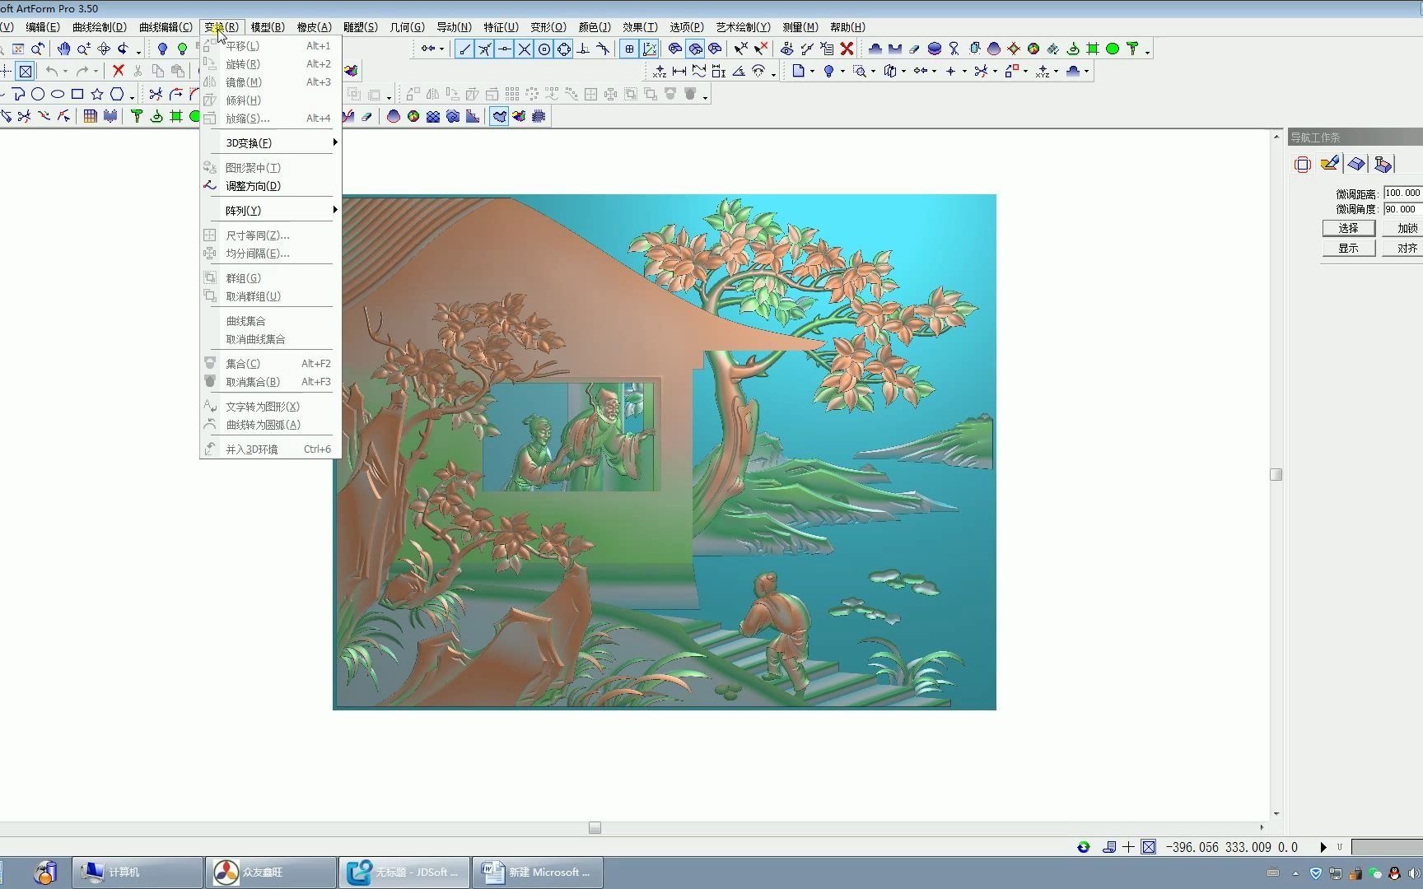The width and height of the screenshot is (1423, 889).
Task: Click the paste clipboard icon
Action: tap(177, 71)
